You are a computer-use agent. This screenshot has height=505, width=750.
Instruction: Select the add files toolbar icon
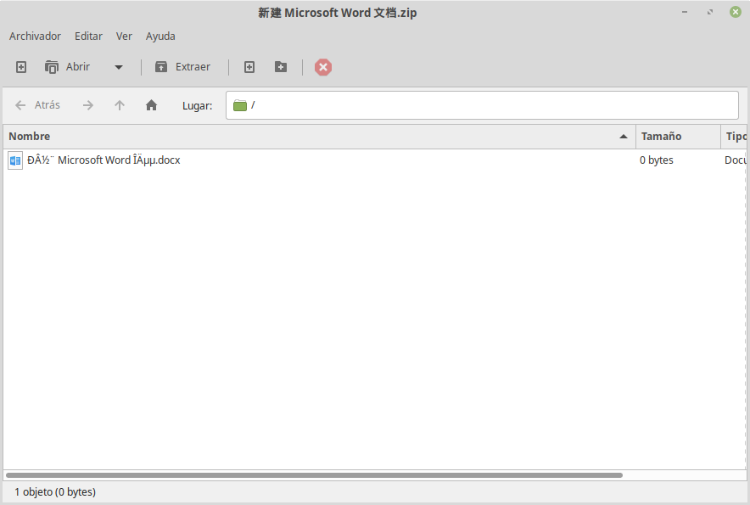[249, 66]
